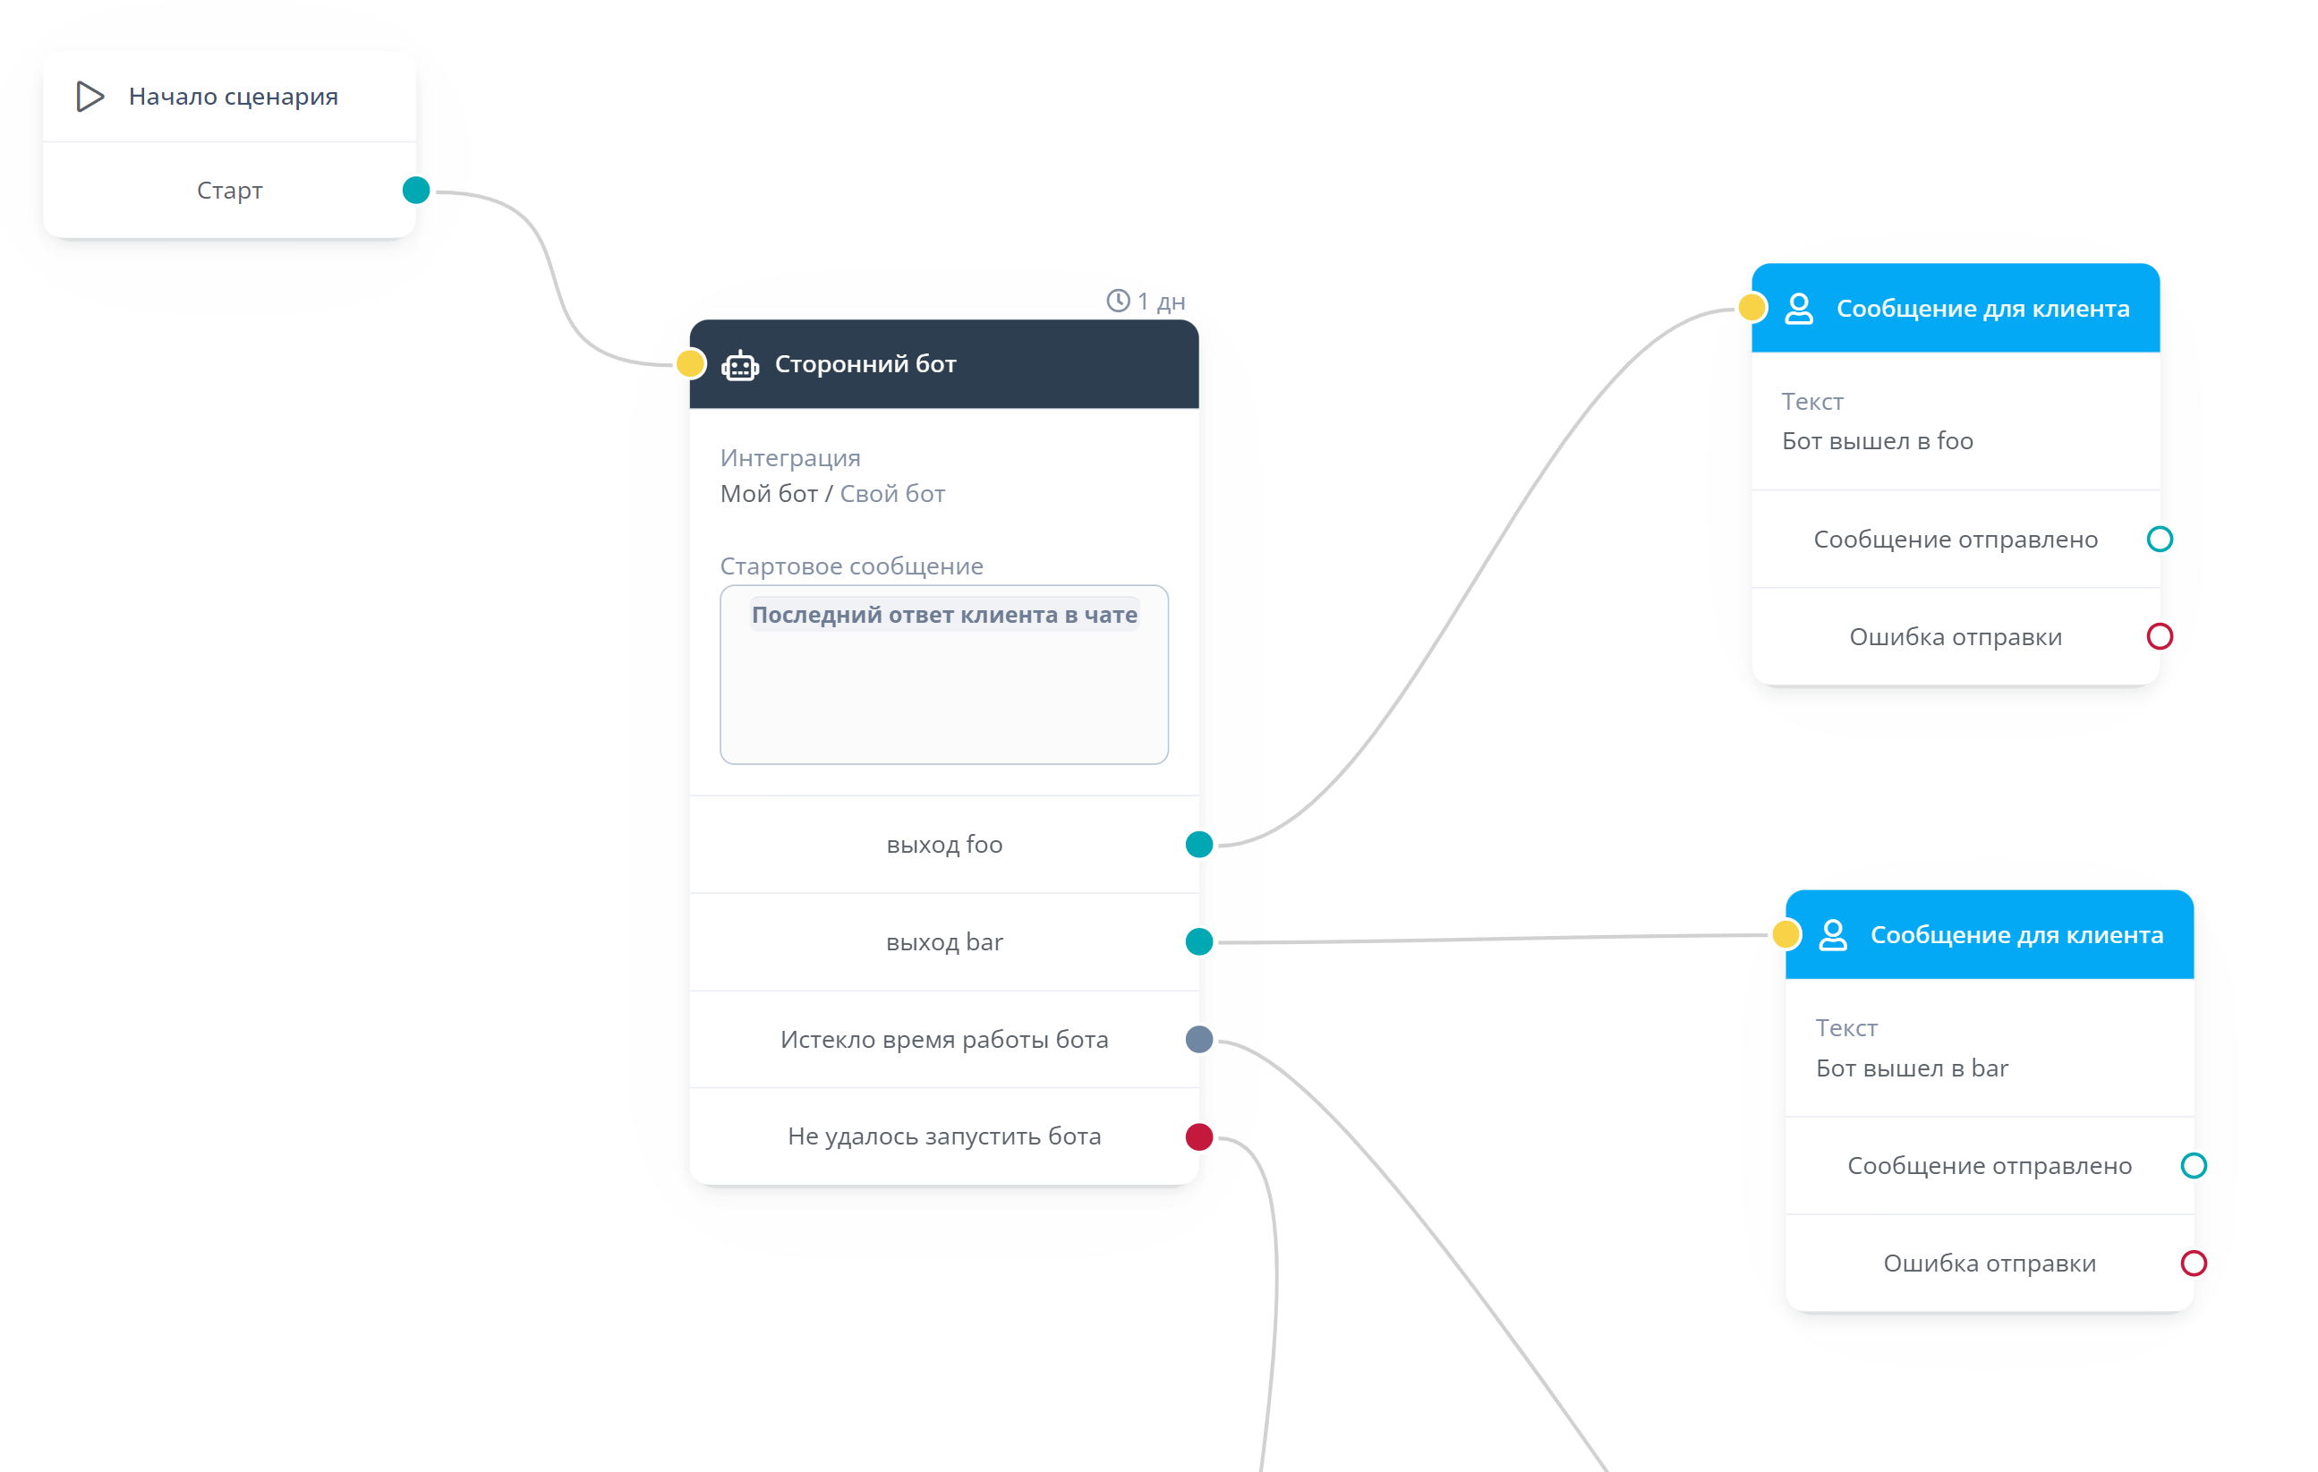The image size is (2318, 1472).
Task: Click the clock icon next to 1 дн
Action: 1117,302
